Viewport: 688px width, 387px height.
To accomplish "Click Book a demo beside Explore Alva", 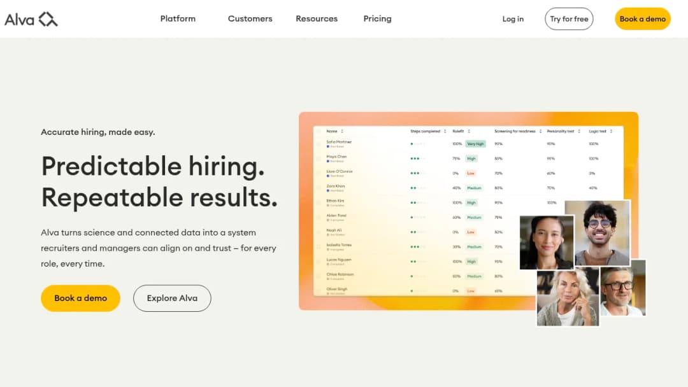I will 80,298.
